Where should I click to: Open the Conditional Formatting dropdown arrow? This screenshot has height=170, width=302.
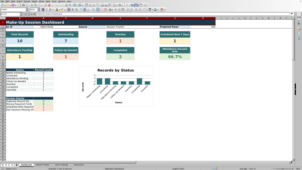pyautogui.click(x=165, y=10)
